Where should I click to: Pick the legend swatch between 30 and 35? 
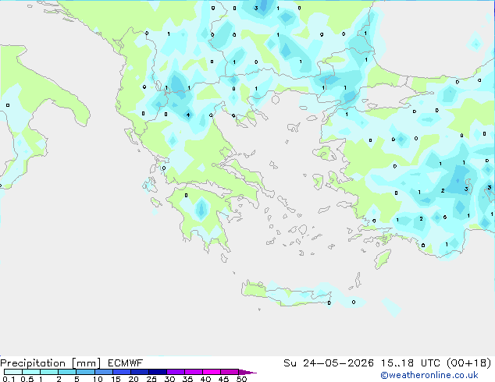click(x=176, y=372)
